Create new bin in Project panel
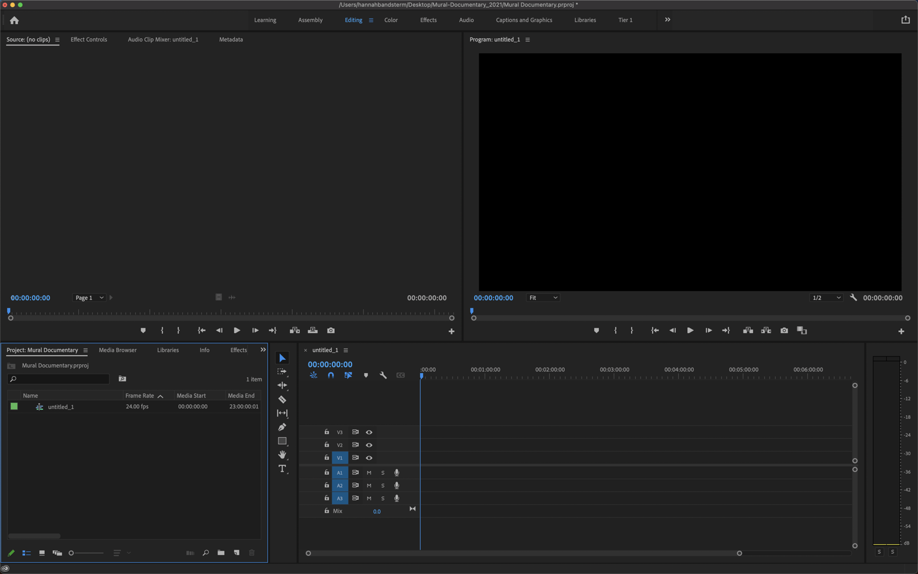Viewport: 918px width, 574px height. [221, 553]
